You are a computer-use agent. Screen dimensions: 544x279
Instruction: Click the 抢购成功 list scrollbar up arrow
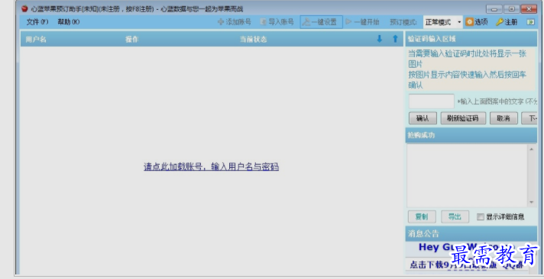point(531,149)
